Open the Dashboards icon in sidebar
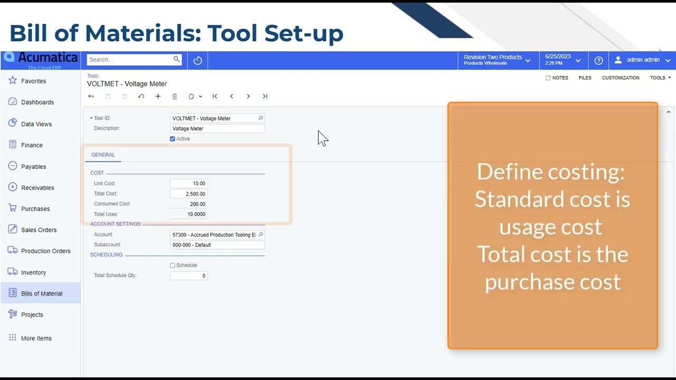Screen dimensions: 676x380 [x=13, y=102]
